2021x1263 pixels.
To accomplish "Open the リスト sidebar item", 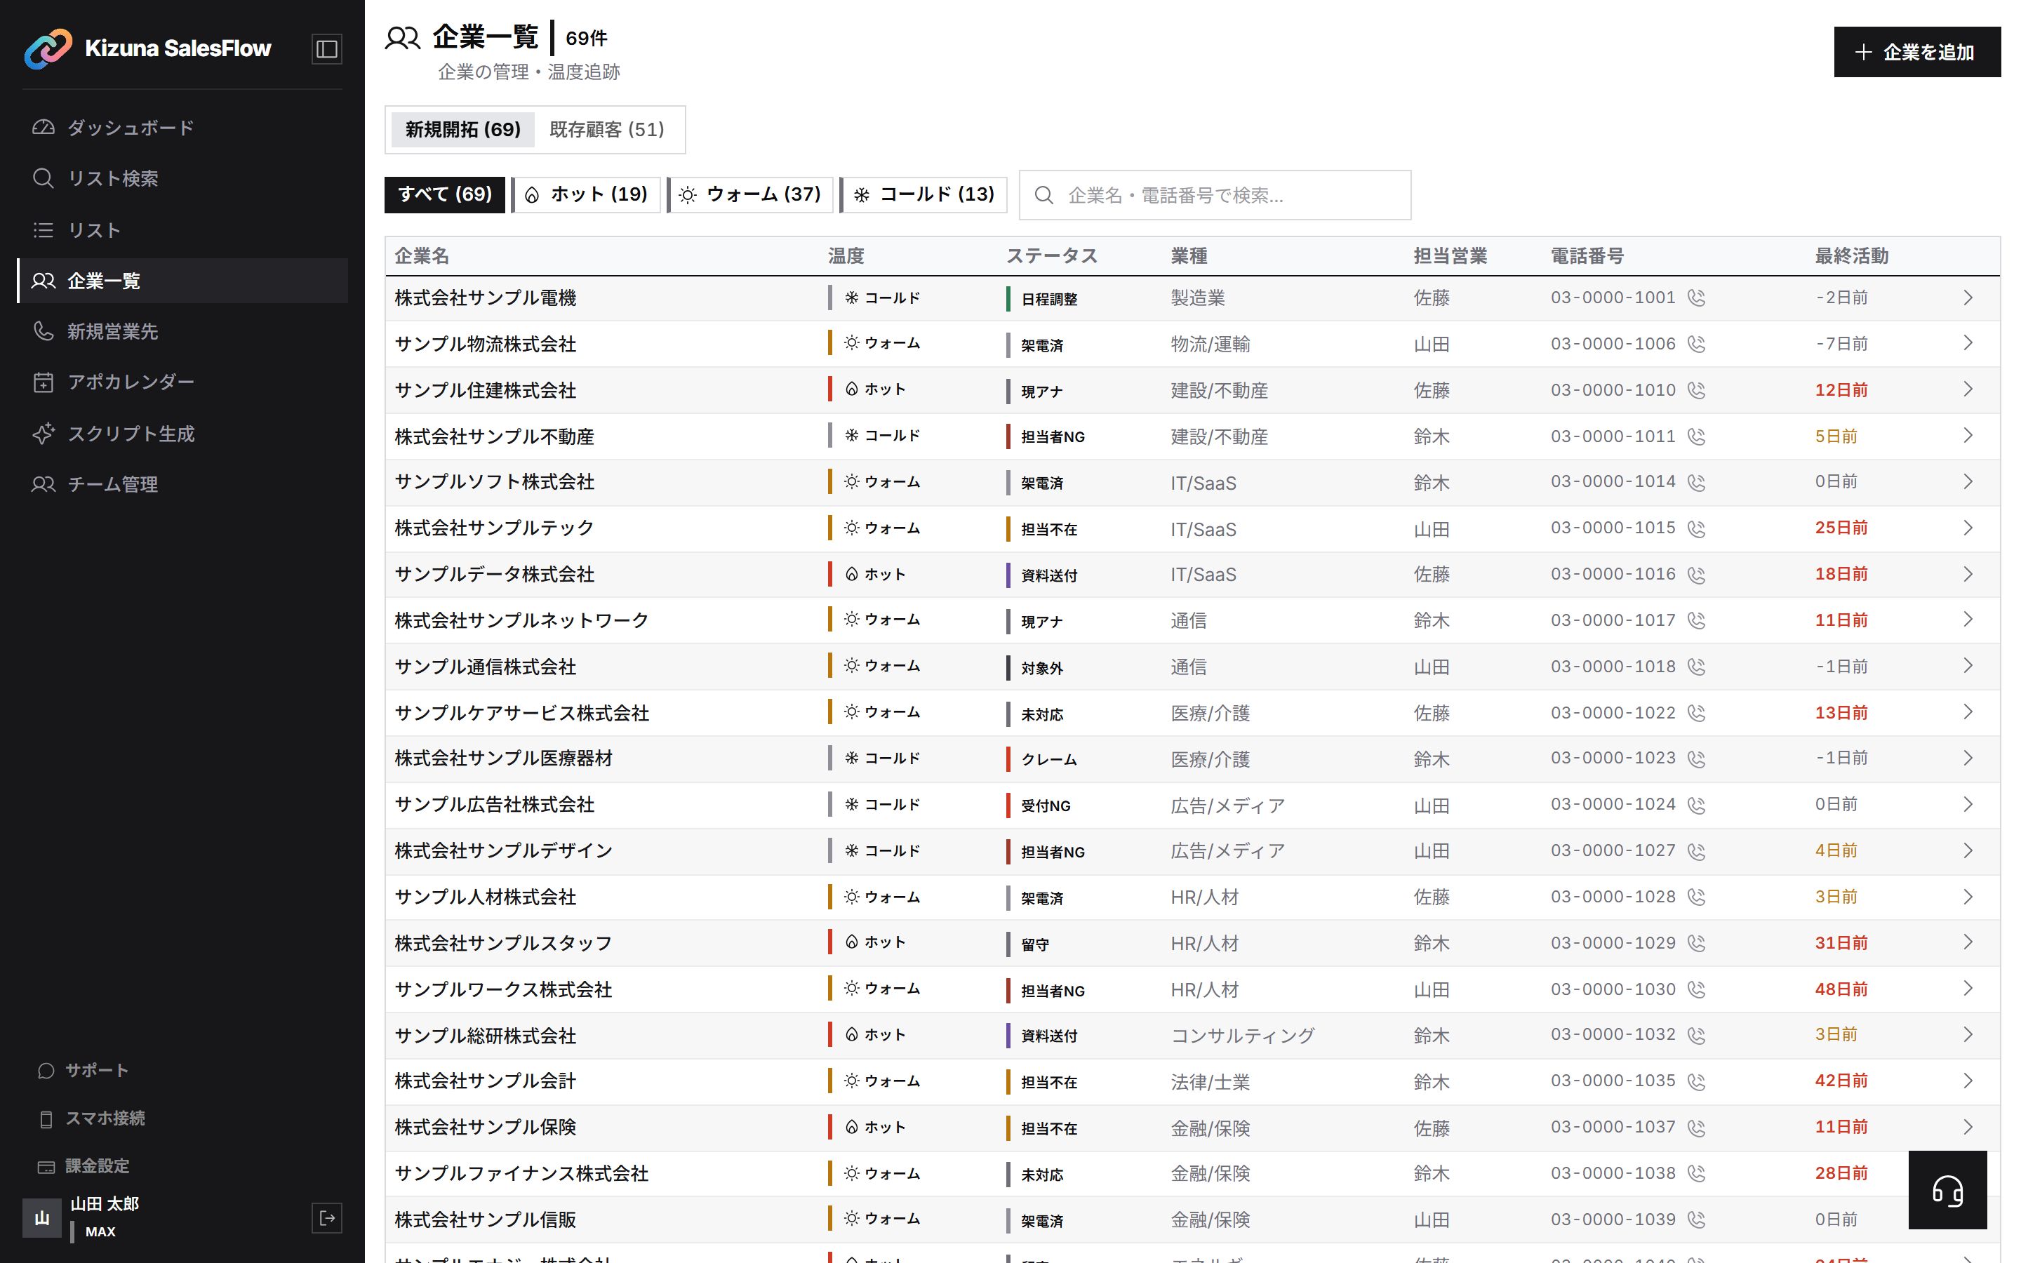I will (x=182, y=229).
